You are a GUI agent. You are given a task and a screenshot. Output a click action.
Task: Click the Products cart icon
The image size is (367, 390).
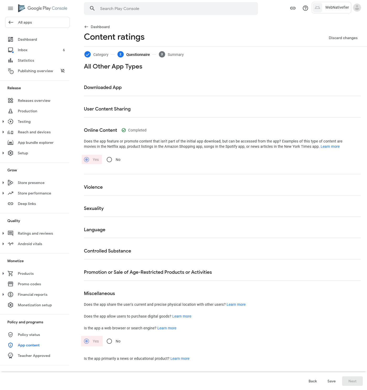10,273
